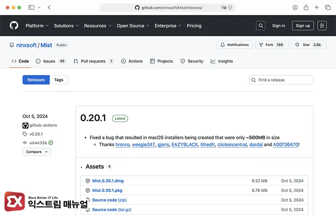Open the 0.20.1 release title
The image size is (336, 216).
coord(93,118)
